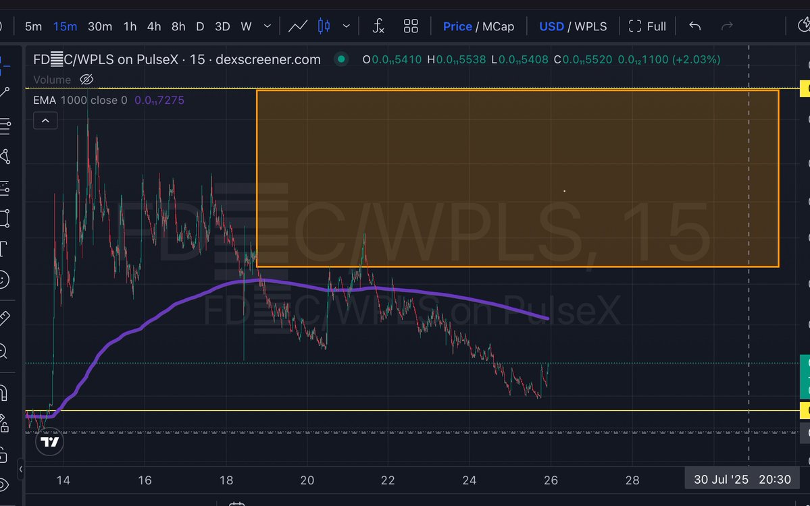Open the indicators fx menu

pyautogui.click(x=378, y=26)
